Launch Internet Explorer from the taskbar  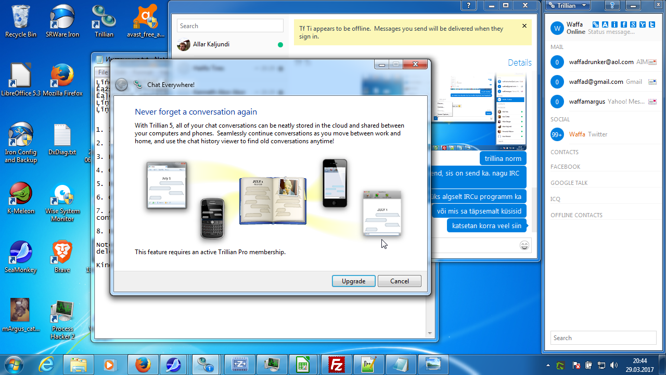click(x=47, y=365)
